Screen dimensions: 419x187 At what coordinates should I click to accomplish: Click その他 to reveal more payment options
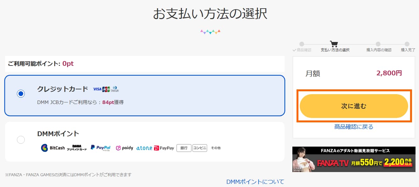pyautogui.click(x=215, y=148)
